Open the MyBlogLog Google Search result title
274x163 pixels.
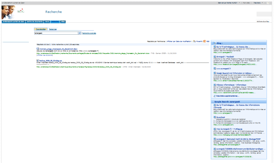(x=229, y=129)
